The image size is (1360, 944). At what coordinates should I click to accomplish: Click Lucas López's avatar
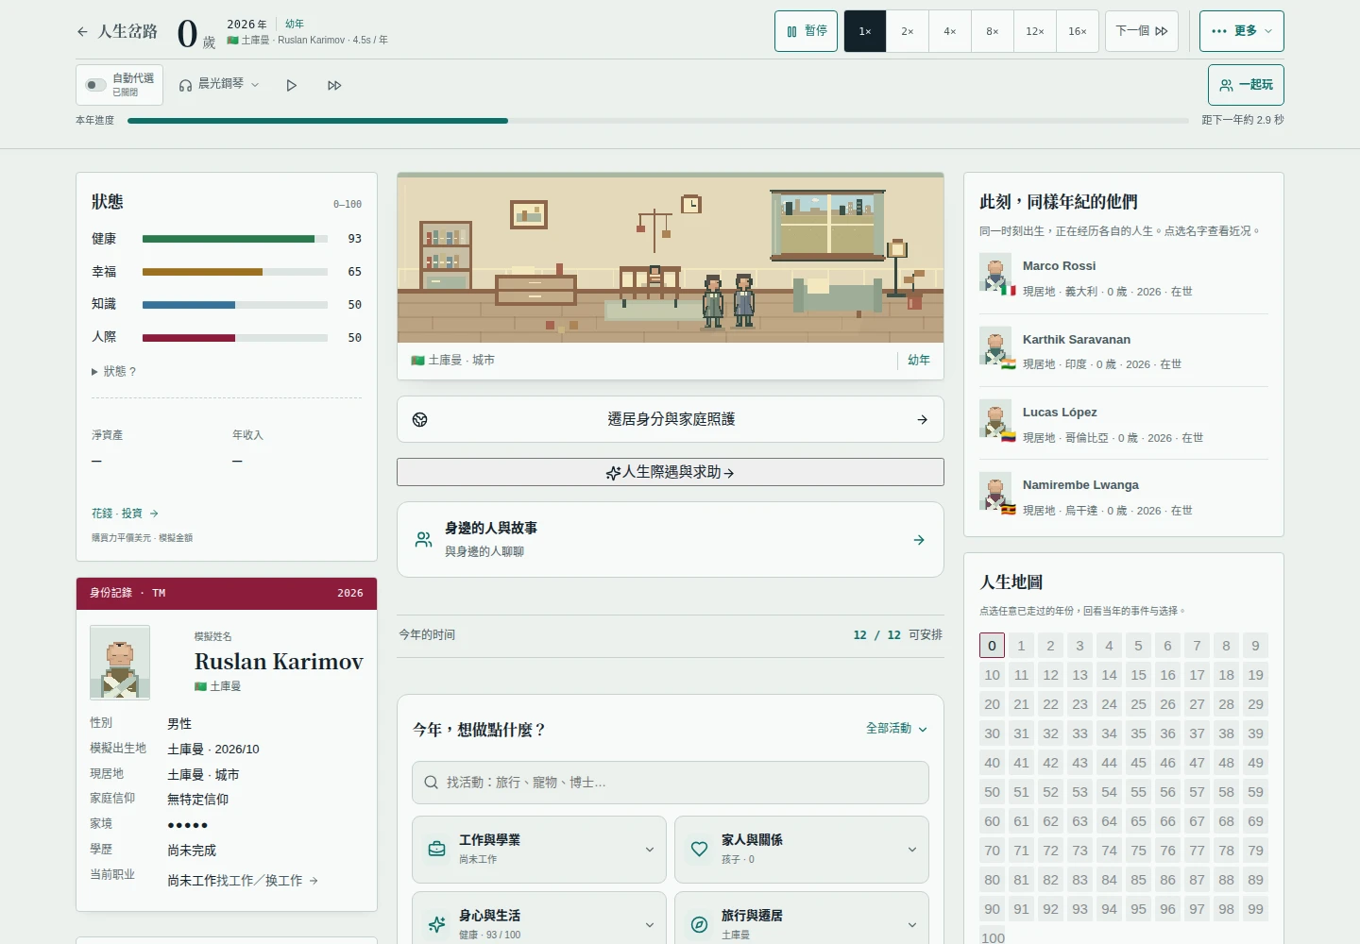pos(995,419)
